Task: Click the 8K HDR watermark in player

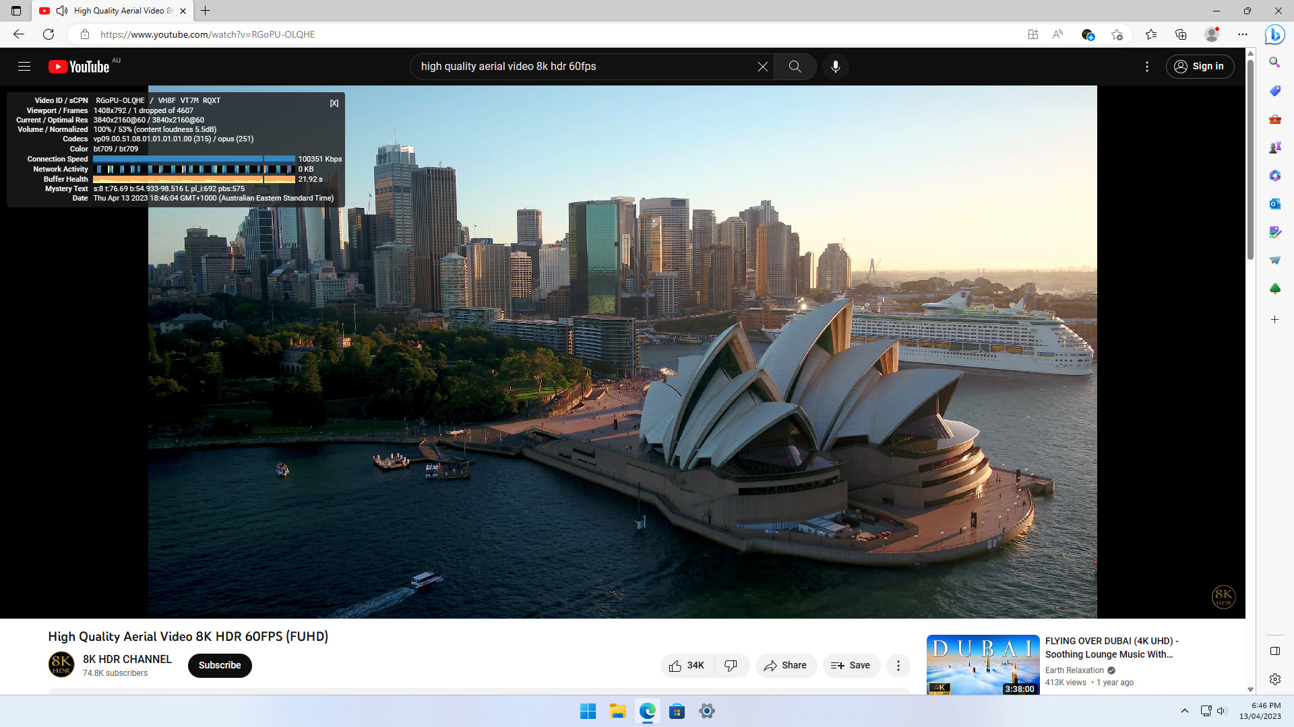Action: (1223, 596)
